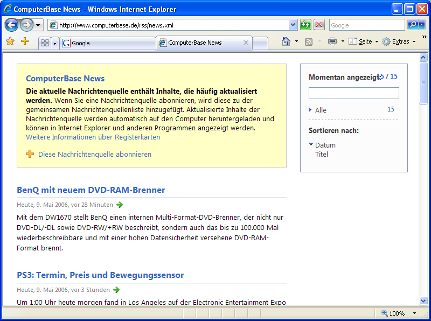Image resolution: width=431 pixels, height=321 pixels.
Task: Click the red Stop loading icon
Action: pyautogui.click(x=319, y=25)
